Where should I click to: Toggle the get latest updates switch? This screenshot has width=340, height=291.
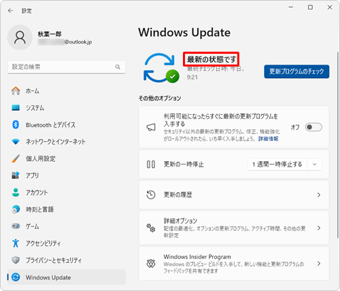click(x=313, y=127)
